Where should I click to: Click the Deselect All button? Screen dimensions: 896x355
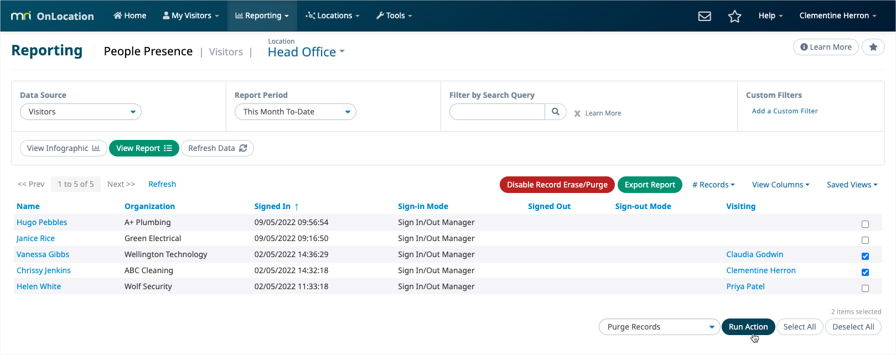click(x=853, y=327)
